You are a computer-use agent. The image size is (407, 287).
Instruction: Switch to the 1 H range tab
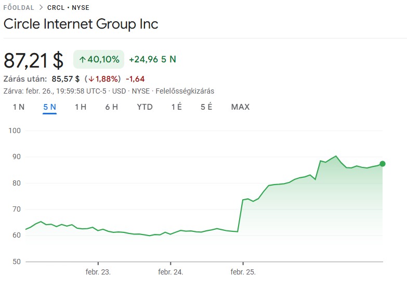tap(80, 107)
